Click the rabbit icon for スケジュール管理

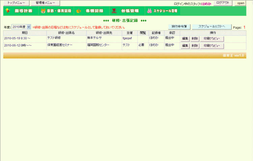tap(149, 11)
